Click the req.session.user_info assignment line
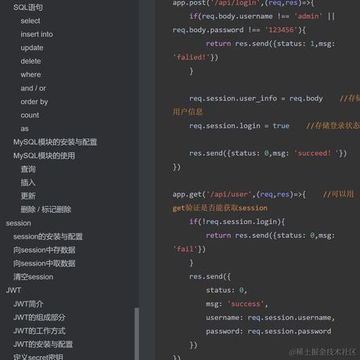The height and width of the screenshot is (360, 360). pyautogui.click(x=256, y=99)
